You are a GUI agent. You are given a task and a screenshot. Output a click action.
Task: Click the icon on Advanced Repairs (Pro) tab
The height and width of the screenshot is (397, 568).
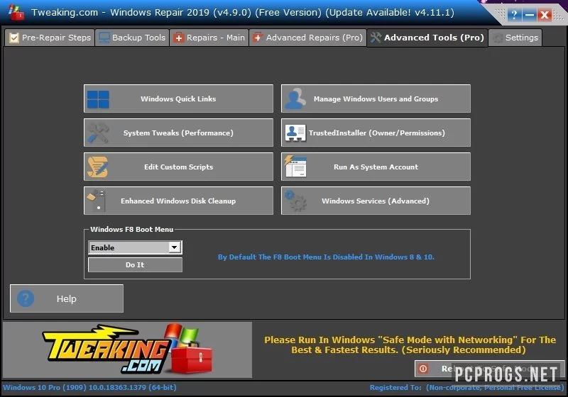(258, 38)
